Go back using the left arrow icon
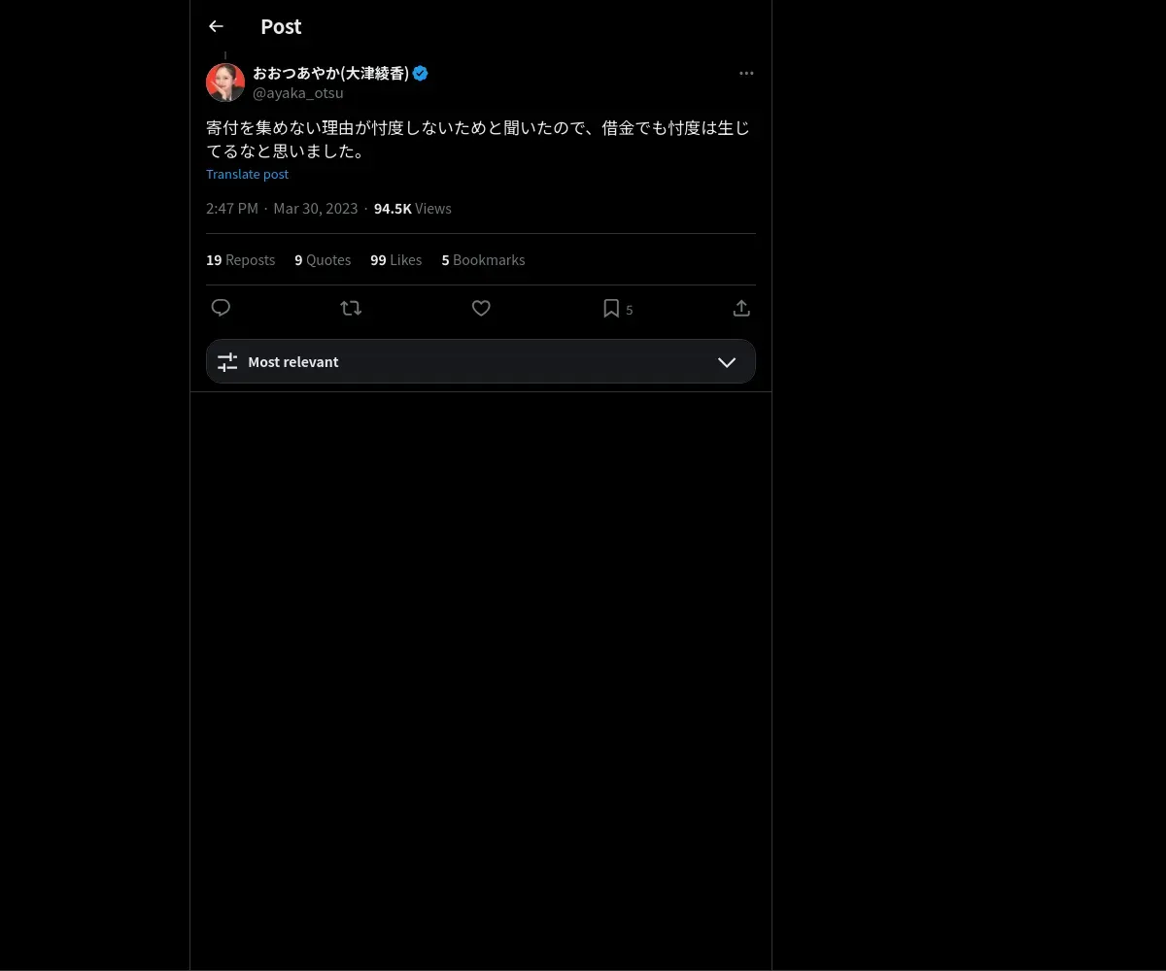This screenshot has width=1166, height=971. click(216, 27)
